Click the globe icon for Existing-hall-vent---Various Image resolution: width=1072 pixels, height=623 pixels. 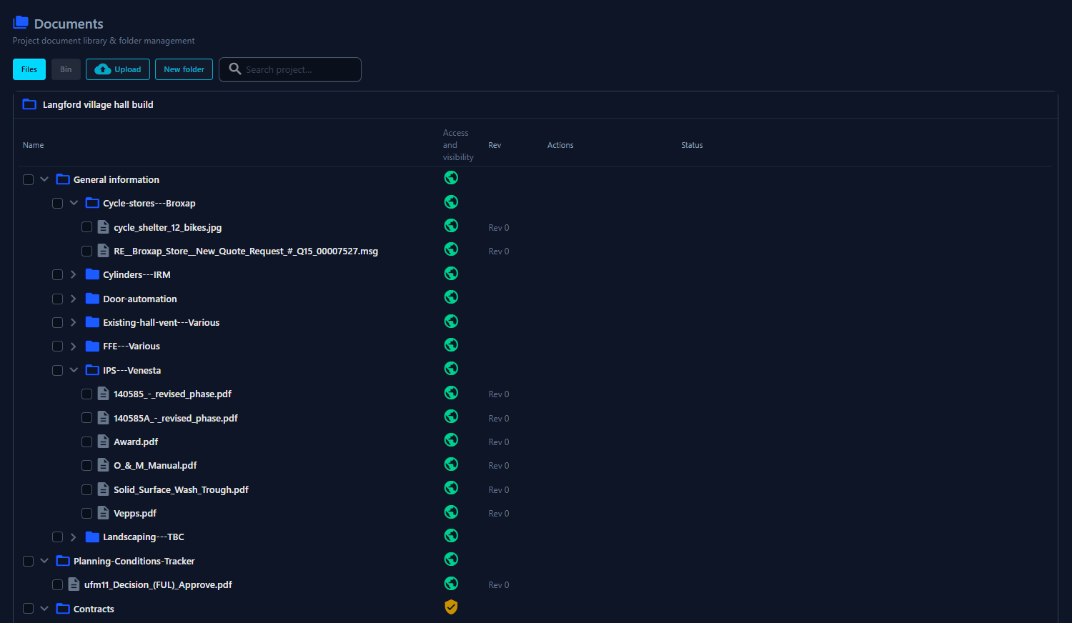coord(451,321)
